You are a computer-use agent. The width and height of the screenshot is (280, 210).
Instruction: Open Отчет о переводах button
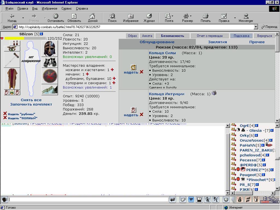pos(210,36)
